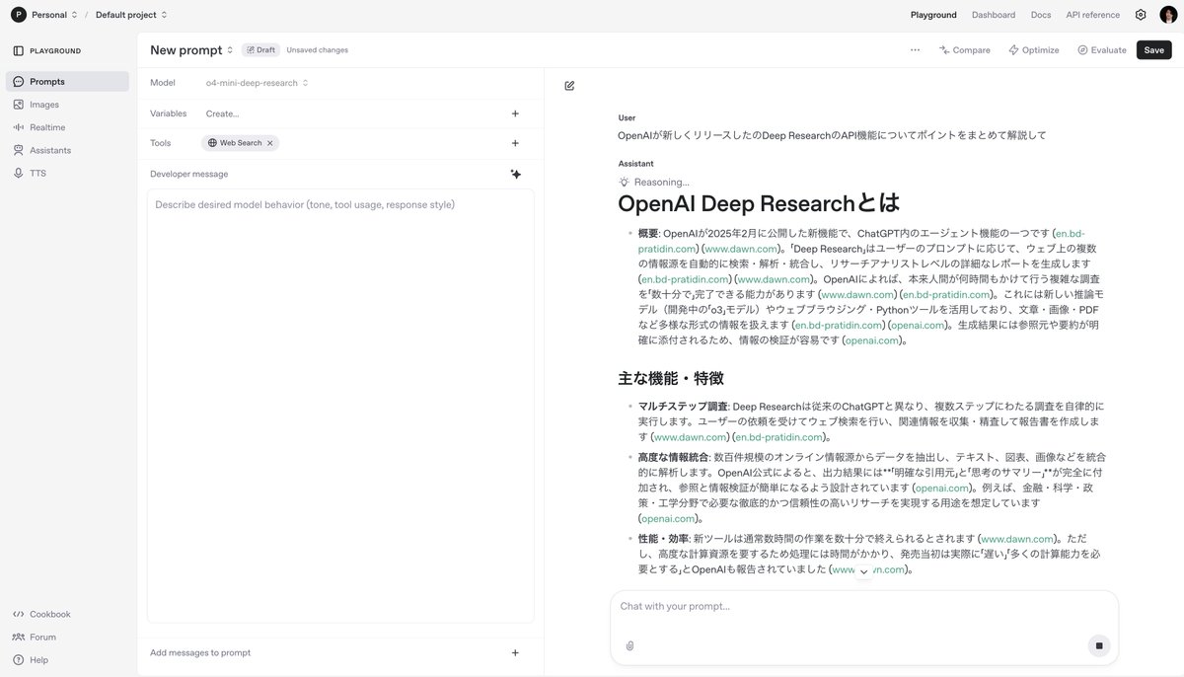This screenshot has width=1184, height=677.
Task: Click the 主な機能・特徴 heading
Action: pyautogui.click(x=671, y=378)
